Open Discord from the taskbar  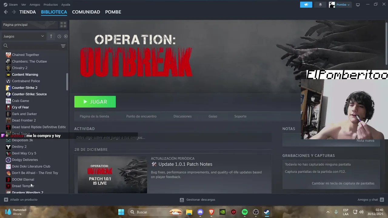(200, 212)
